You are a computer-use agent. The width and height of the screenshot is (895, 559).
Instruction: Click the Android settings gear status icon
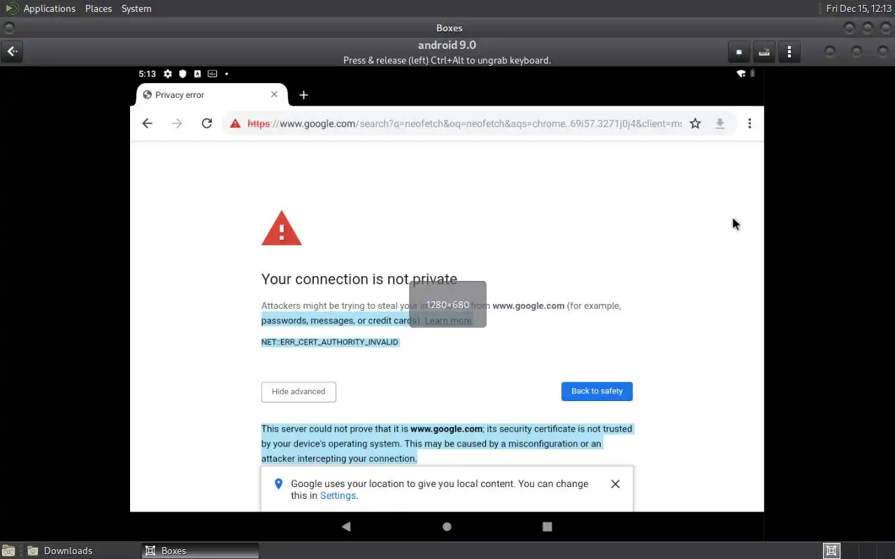(x=168, y=73)
